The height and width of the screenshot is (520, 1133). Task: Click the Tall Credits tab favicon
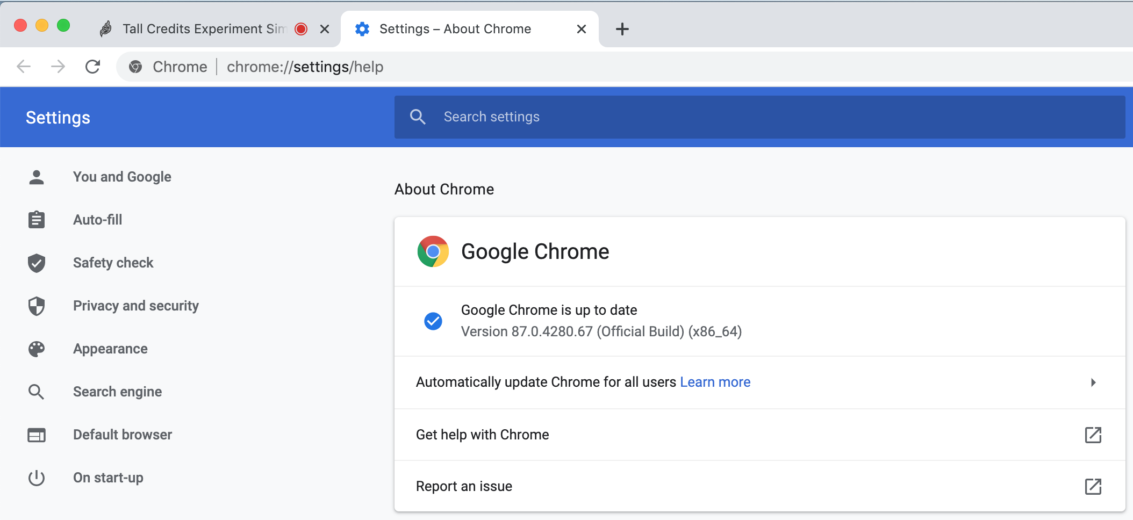[106, 29]
